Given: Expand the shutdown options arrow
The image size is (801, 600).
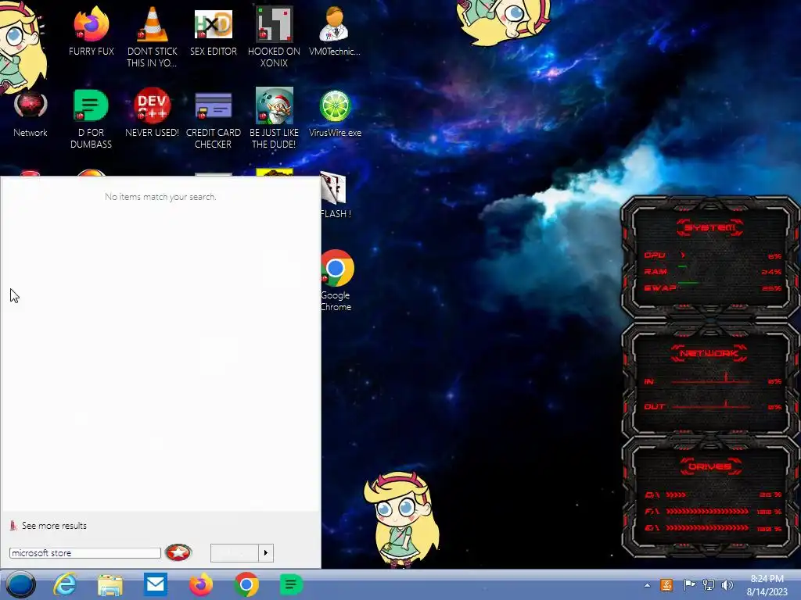Looking at the screenshot, I should 266,553.
